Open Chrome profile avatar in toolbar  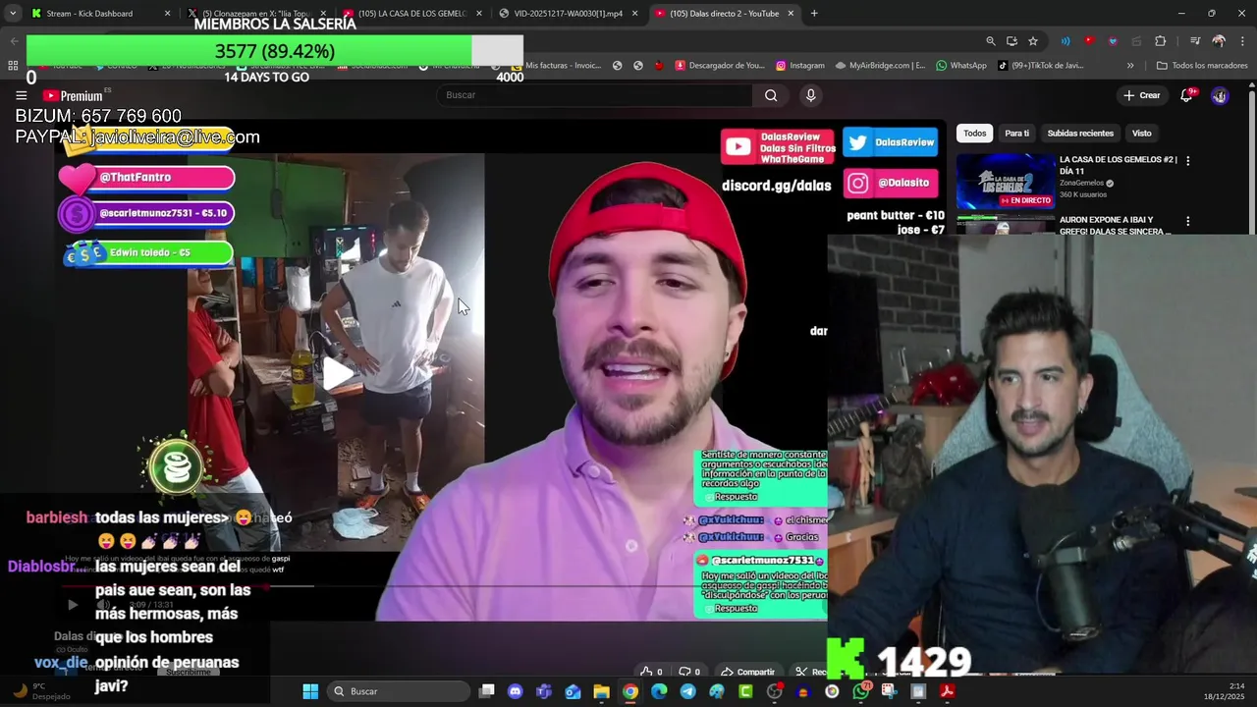[x=1219, y=41]
